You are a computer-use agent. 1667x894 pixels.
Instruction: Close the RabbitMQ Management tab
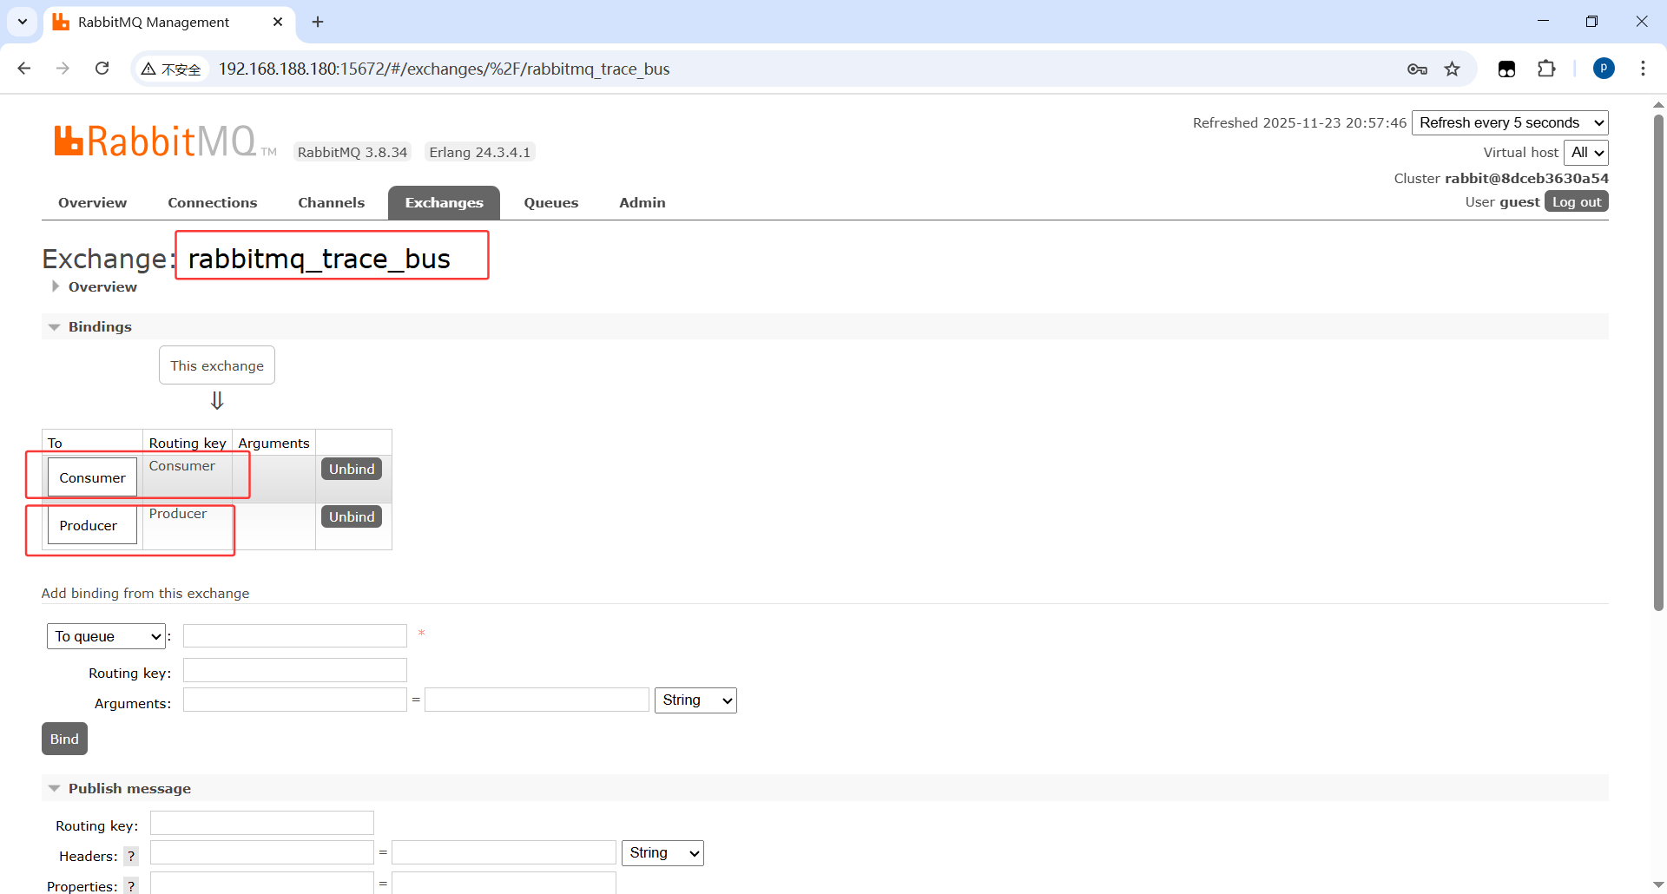coord(278,22)
